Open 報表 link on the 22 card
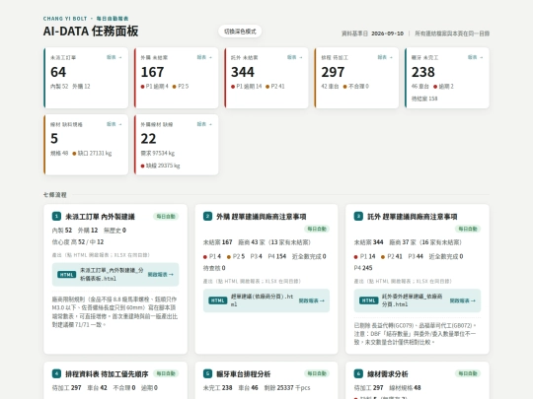The image size is (533, 399). pyautogui.click(x=204, y=124)
